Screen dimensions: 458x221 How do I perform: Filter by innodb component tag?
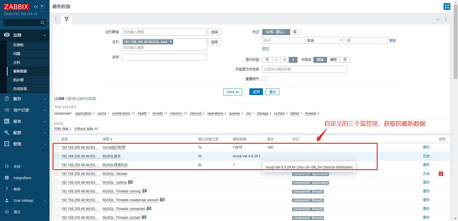[x=157, y=113]
